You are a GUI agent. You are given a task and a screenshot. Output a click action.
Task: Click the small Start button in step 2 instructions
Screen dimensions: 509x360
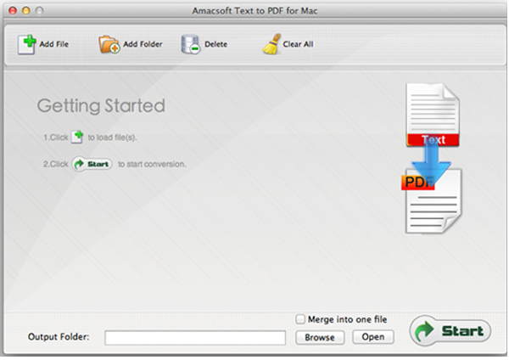(92, 164)
